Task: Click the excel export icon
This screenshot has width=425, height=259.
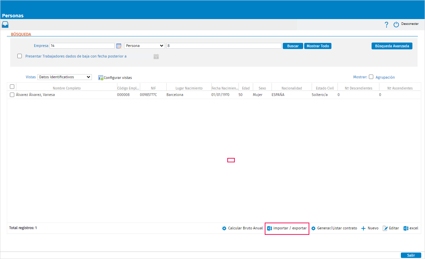Action: 406,228
